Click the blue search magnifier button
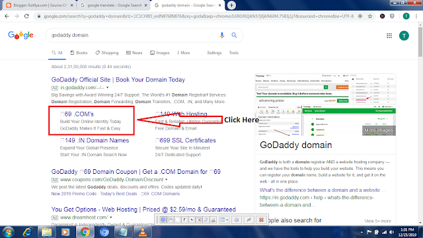 (234, 35)
